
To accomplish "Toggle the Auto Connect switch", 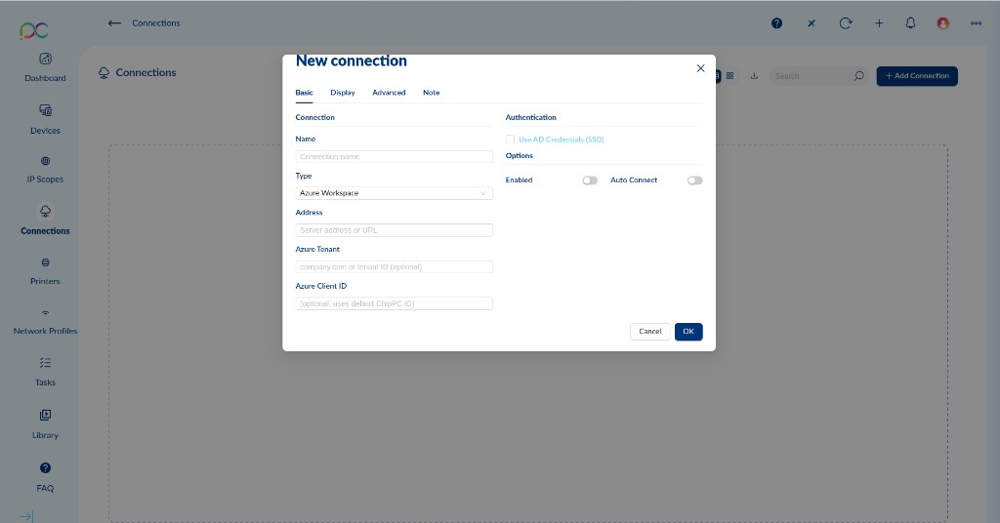I will (x=695, y=181).
